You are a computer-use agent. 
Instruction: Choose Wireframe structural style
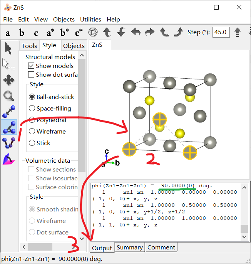pyautogui.click(x=32, y=131)
